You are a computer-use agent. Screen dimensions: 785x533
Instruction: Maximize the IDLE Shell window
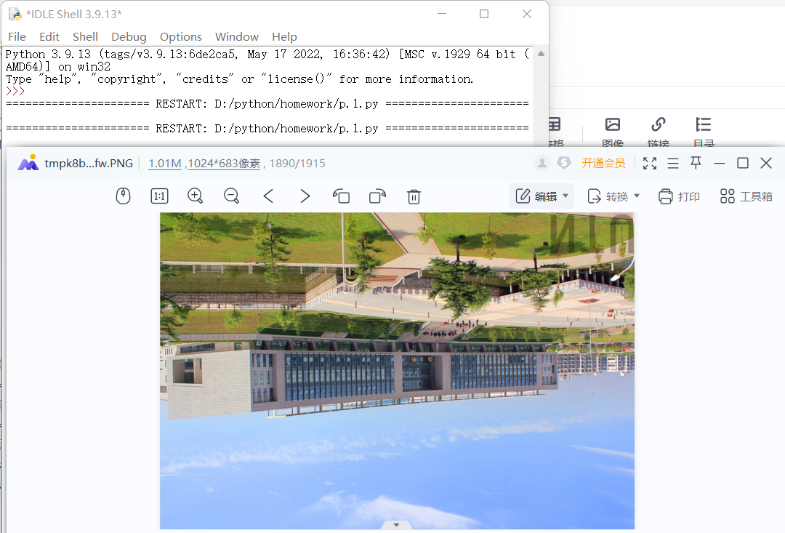tap(484, 14)
